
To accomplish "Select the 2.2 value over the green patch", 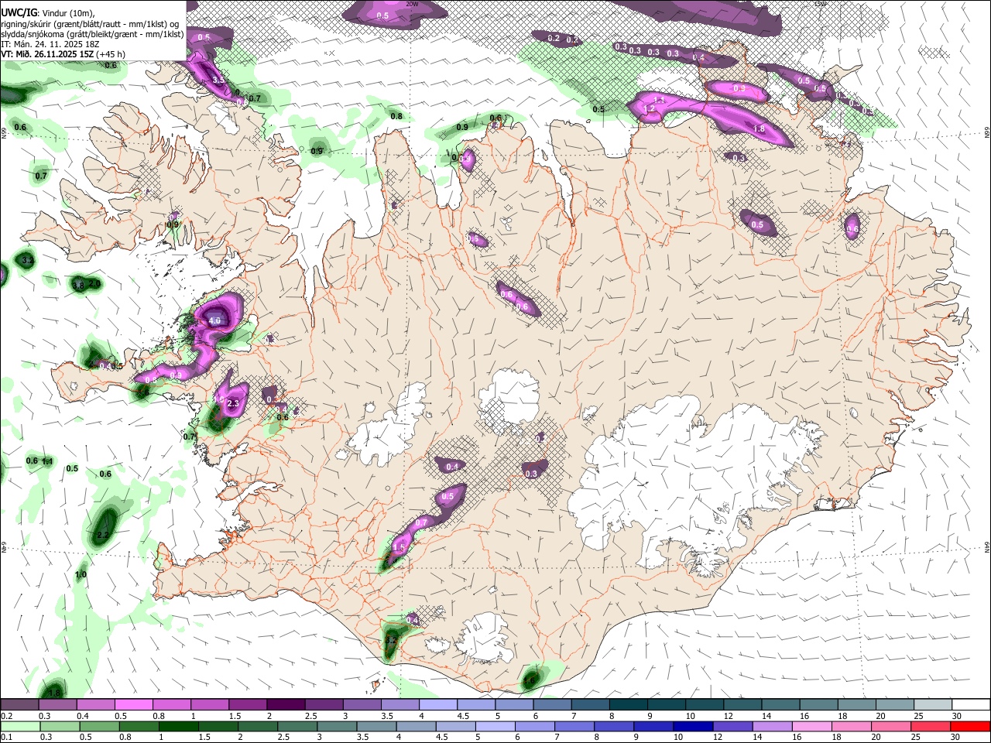I will pyautogui.click(x=104, y=535).
